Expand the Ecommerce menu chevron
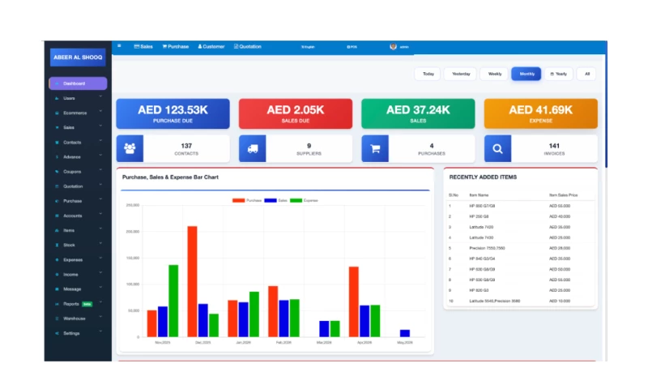 [100, 111]
